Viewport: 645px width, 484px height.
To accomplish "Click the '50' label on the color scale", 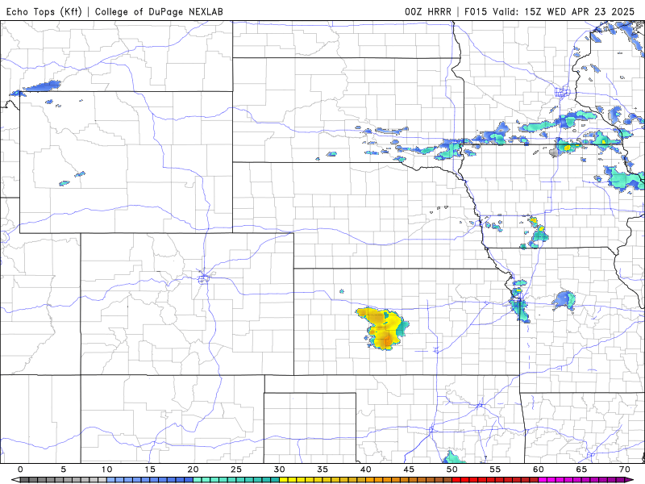I will point(452,469).
